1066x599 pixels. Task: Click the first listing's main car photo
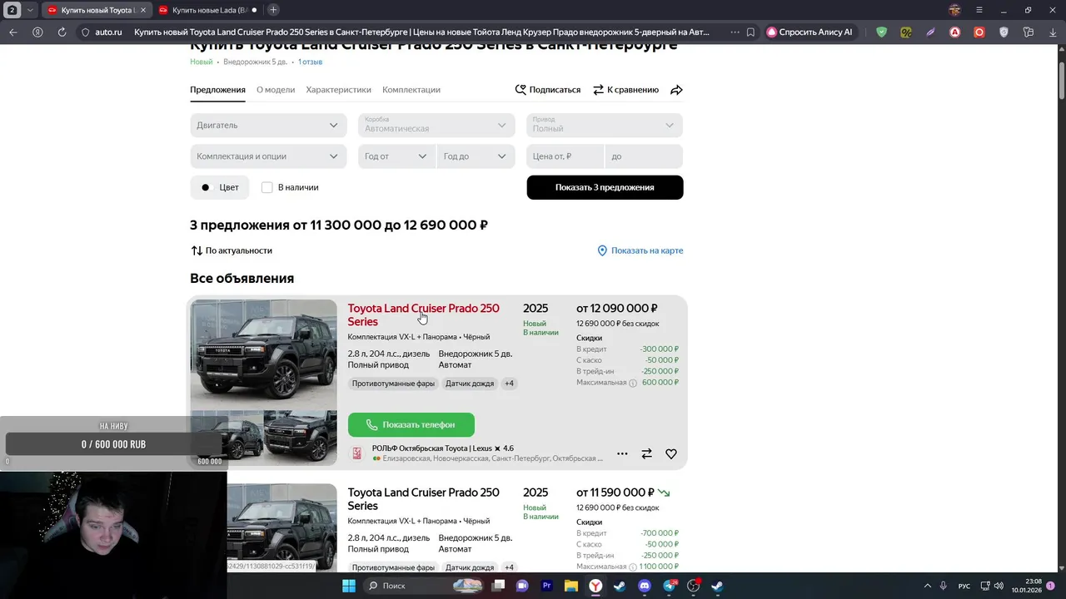coord(264,353)
